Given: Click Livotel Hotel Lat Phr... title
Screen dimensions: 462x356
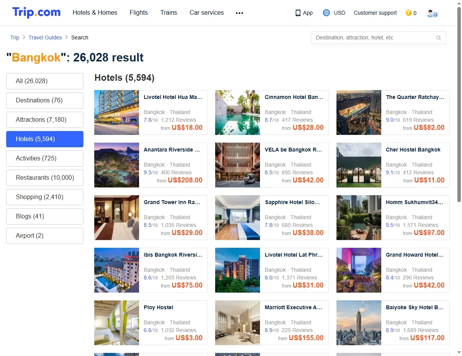Looking at the screenshot, I should click(294, 255).
